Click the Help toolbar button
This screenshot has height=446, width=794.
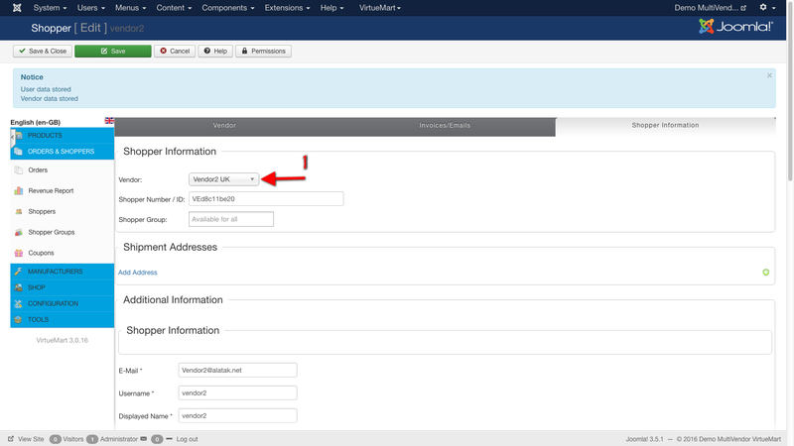(x=215, y=52)
